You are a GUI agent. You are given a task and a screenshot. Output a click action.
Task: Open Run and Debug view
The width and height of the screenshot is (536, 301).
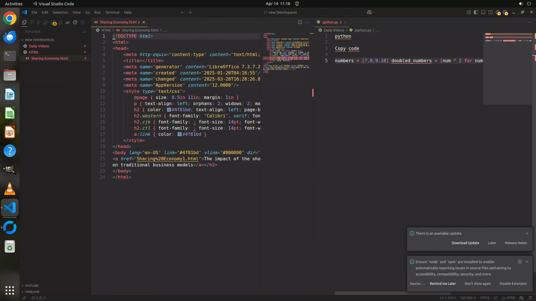tap(46, 22)
